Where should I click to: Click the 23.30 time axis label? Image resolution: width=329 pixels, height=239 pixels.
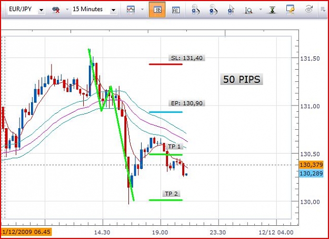click(218, 233)
